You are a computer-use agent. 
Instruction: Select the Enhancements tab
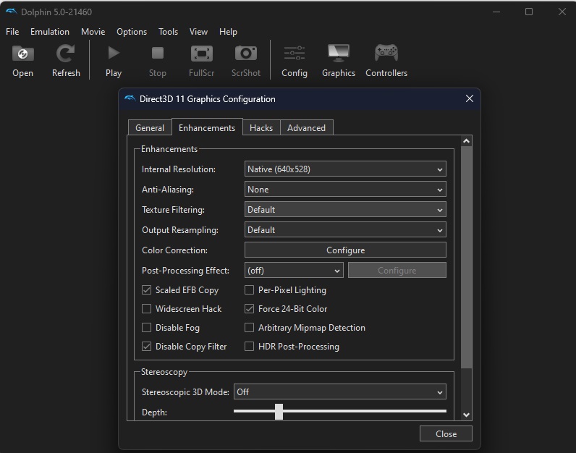coord(207,127)
